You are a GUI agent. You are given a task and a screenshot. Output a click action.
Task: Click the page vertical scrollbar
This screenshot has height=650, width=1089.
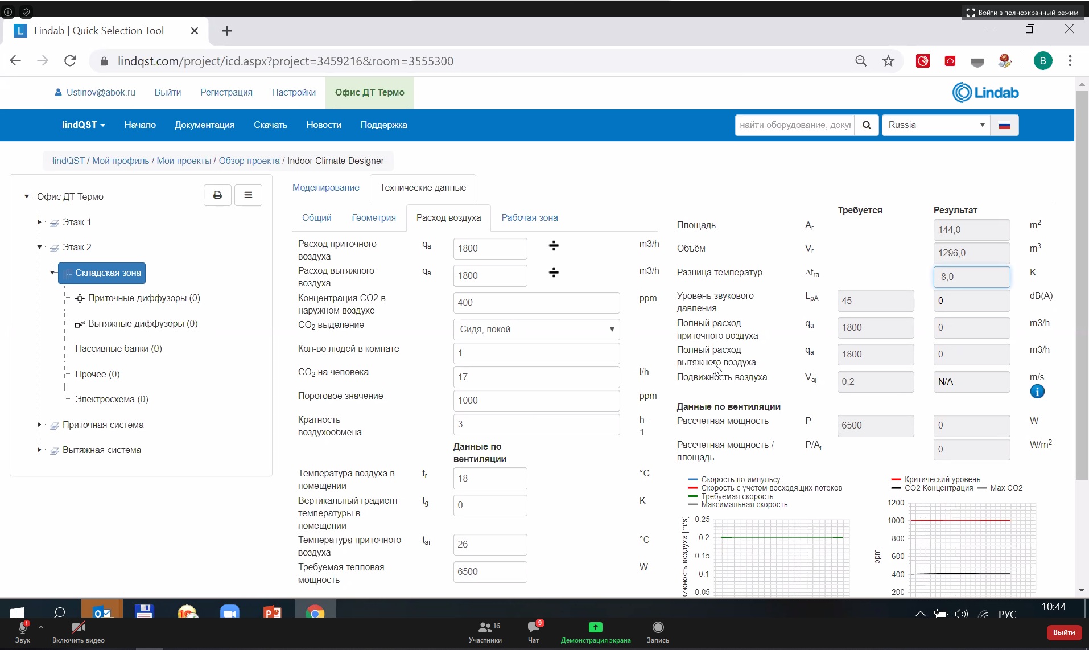(x=1082, y=285)
